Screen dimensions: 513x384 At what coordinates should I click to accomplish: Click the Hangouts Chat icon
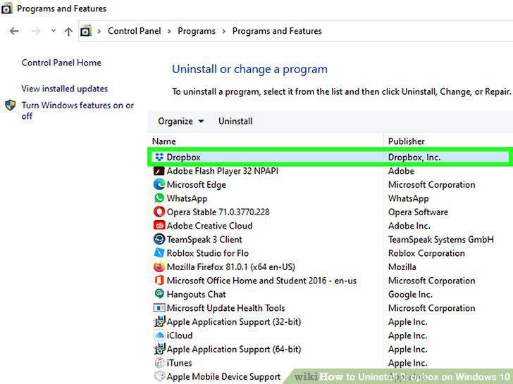[x=159, y=294]
